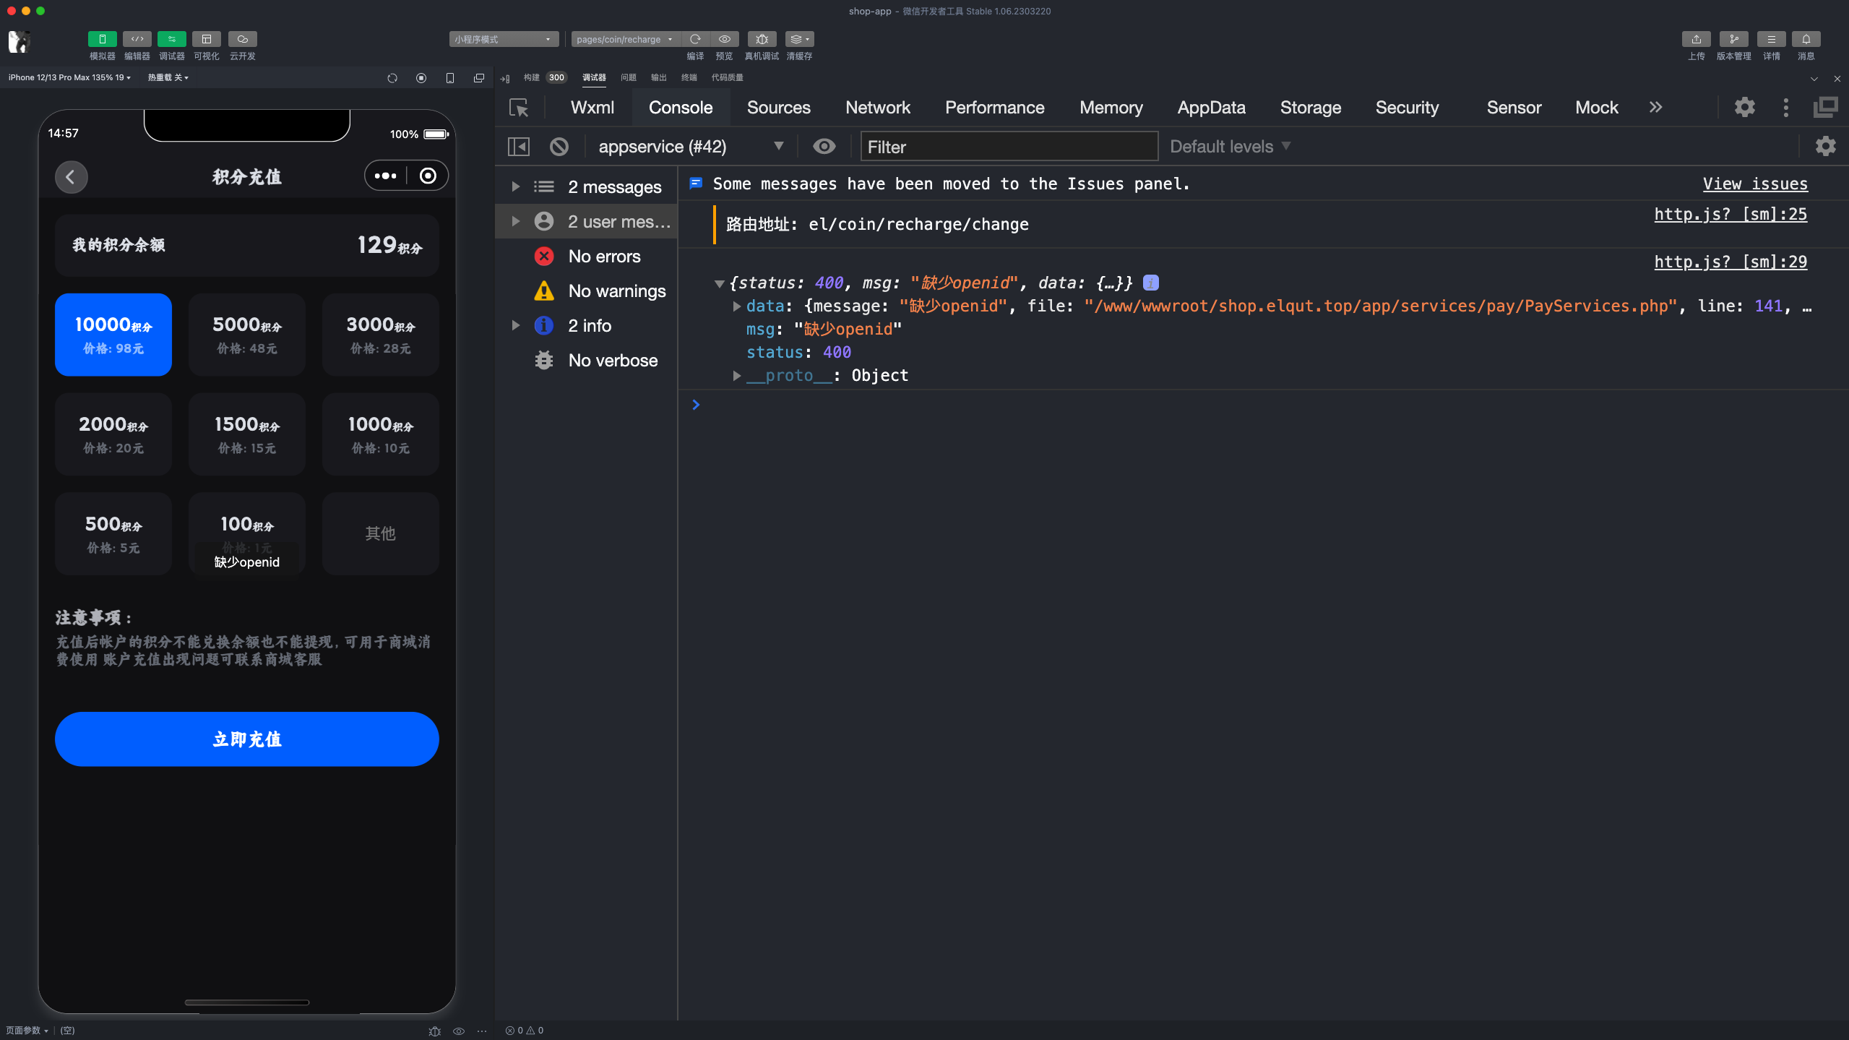Open the 页面参数 dropdown in status bar
The height and width of the screenshot is (1040, 1849).
tap(27, 1031)
